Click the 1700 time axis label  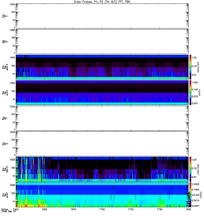click(x=102, y=209)
